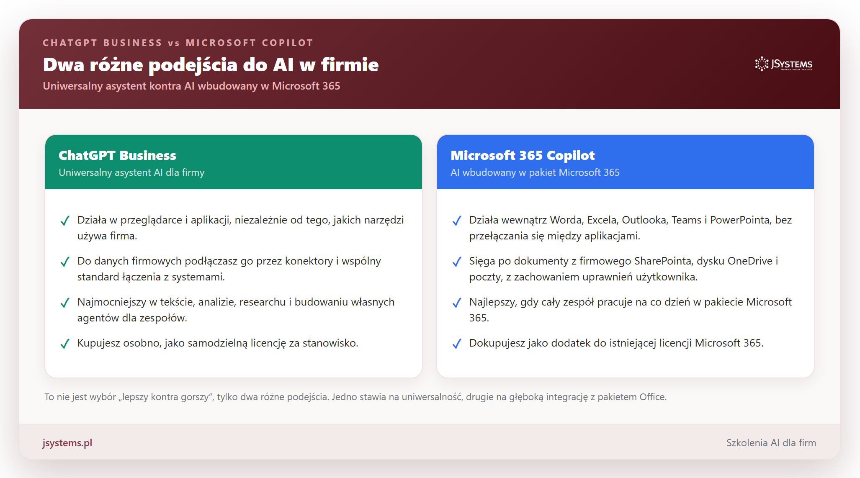Click header subtitle 'Uniwersalny asystent kontra AI wbudowany'

(x=191, y=86)
